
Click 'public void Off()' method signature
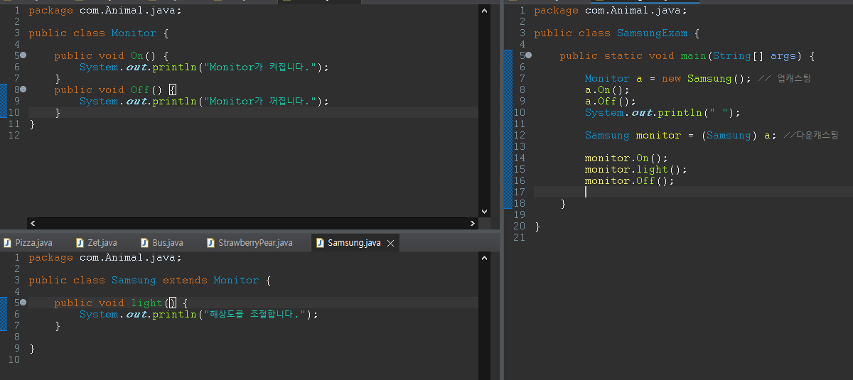[x=108, y=90]
